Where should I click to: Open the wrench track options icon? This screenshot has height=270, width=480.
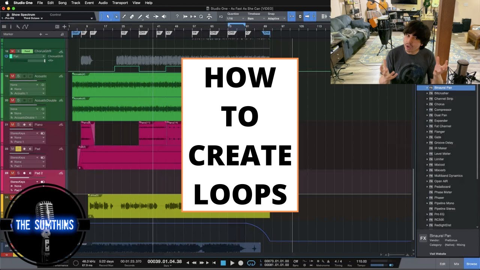[x=18, y=27]
